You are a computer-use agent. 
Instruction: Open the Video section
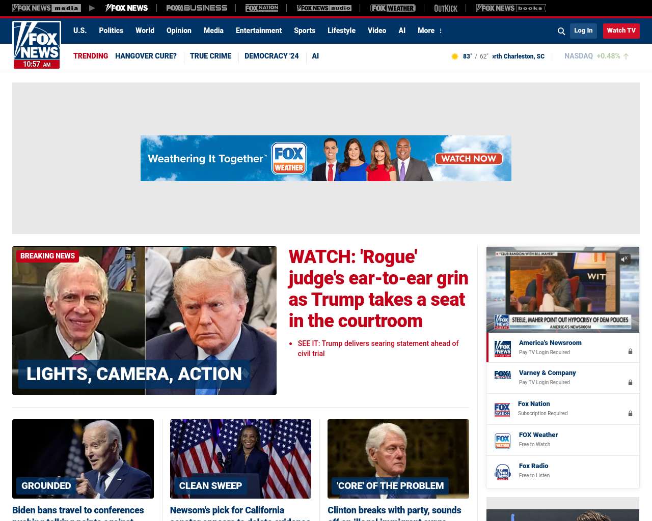(x=377, y=31)
